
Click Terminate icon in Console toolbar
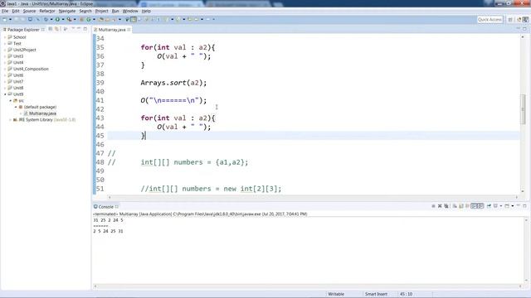pos(433,206)
